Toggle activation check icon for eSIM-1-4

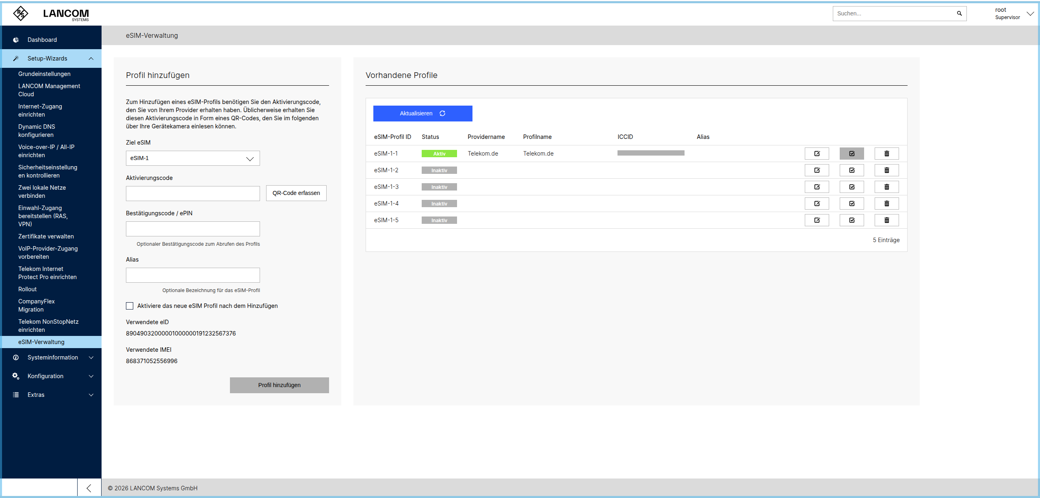[851, 204]
